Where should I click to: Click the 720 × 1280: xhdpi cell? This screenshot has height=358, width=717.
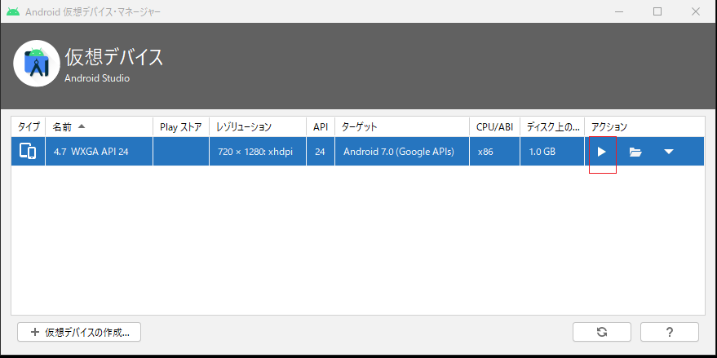click(x=258, y=152)
